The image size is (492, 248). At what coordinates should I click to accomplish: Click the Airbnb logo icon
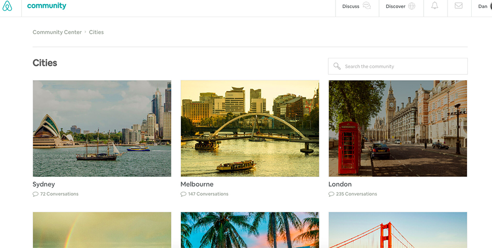click(x=7, y=6)
